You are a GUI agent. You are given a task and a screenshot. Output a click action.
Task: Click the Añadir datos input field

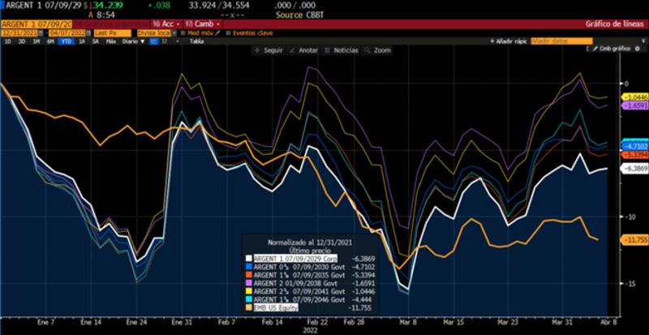[558, 41]
